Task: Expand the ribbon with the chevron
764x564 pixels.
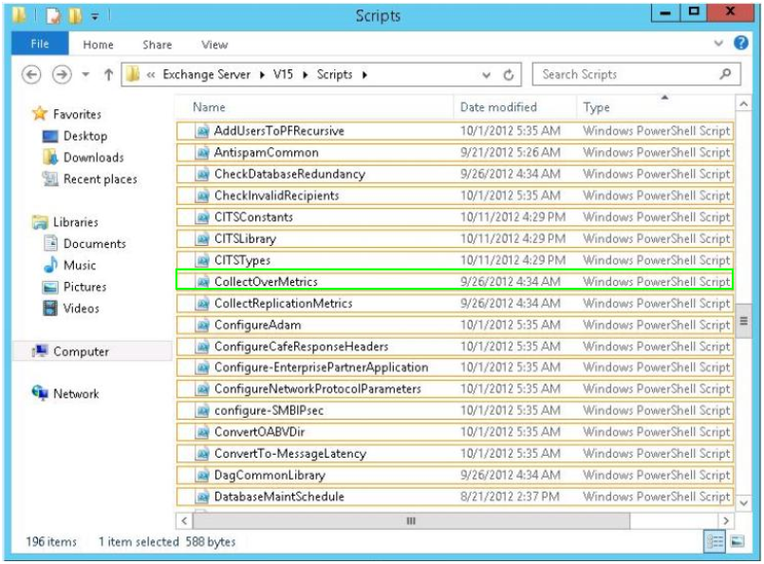Action: (x=718, y=43)
